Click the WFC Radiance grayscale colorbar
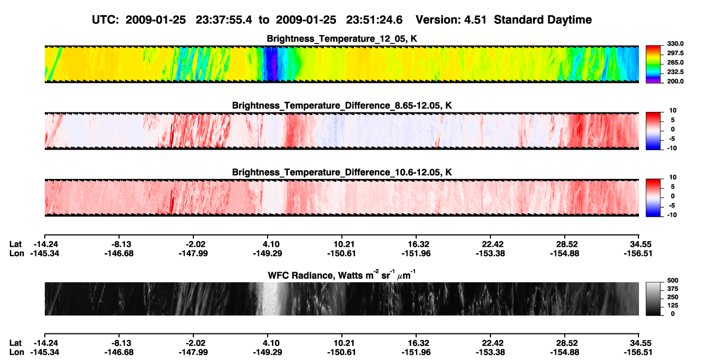The image size is (710, 364). tap(653, 299)
